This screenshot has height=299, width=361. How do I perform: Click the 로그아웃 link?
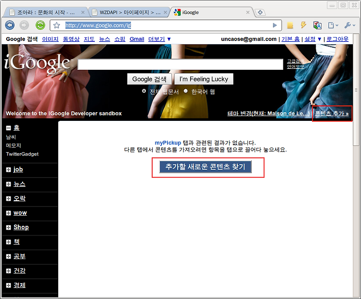point(337,39)
